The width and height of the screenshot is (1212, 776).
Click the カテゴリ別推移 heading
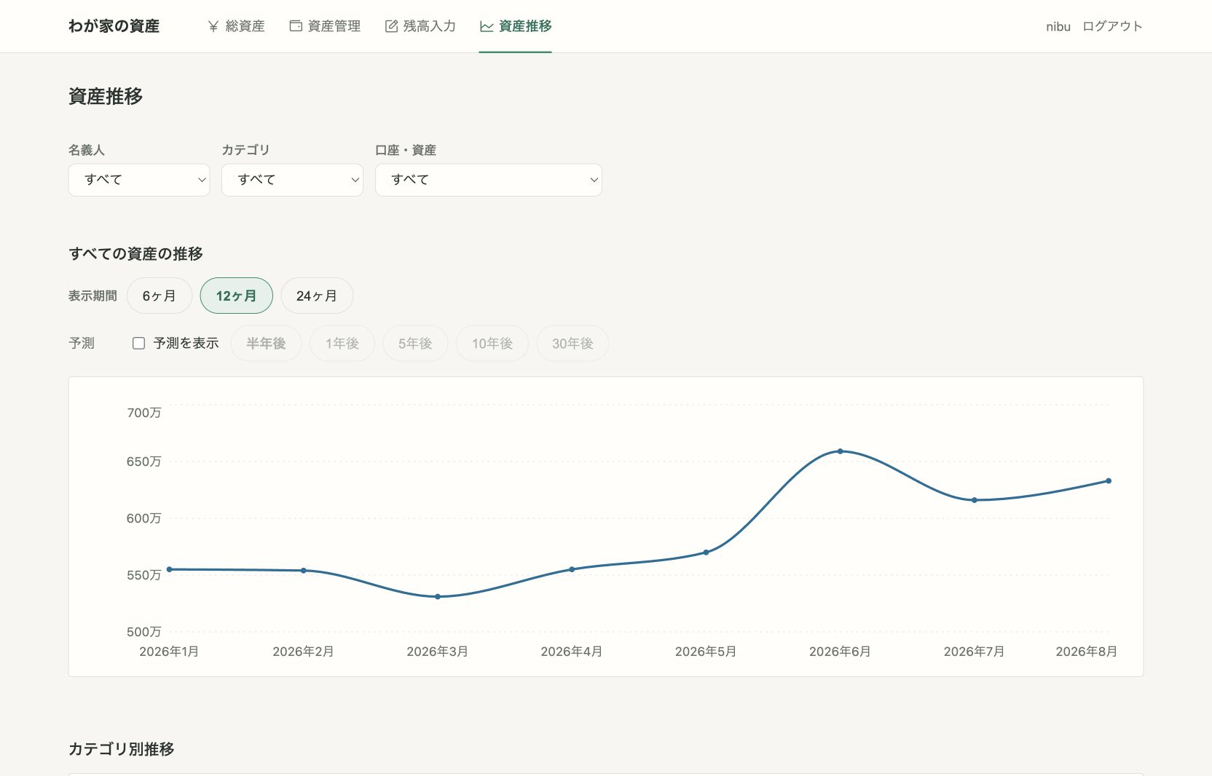122,749
